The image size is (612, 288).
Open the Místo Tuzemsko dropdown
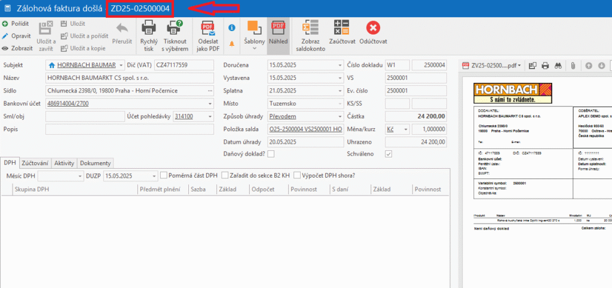pos(339,104)
